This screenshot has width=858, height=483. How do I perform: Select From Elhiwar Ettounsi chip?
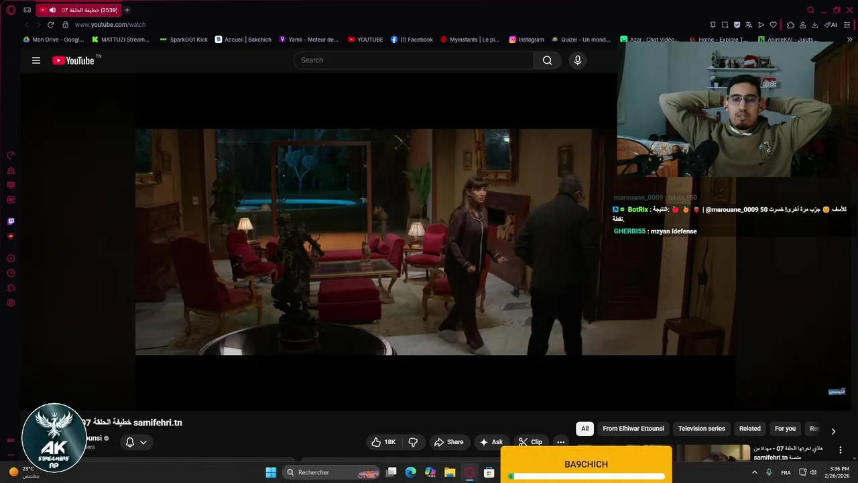pyautogui.click(x=633, y=429)
